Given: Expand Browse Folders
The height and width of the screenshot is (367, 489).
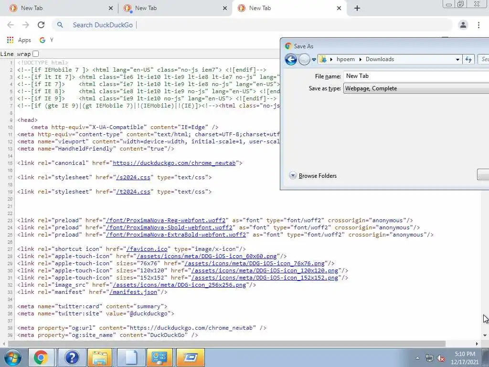Looking at the screenshot, I should (x=313, y=176).
